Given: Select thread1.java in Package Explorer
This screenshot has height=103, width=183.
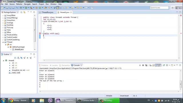Looking at the screenshot, I should (x=19, y=49).
